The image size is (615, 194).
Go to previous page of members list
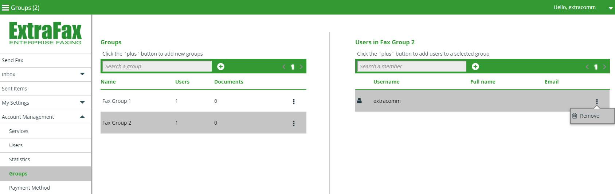[x=587, y=67]
